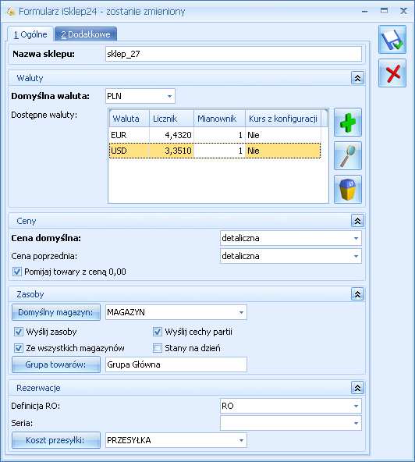Viewport: 415px width, 462px height.
Task: Collapse the Waluty section
Action: click(357, 78)
